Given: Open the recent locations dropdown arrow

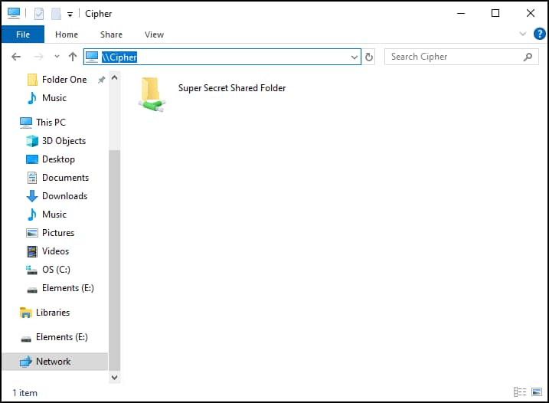Looking at the screenshot, I should pyautogui.click(x=57, y=56).
